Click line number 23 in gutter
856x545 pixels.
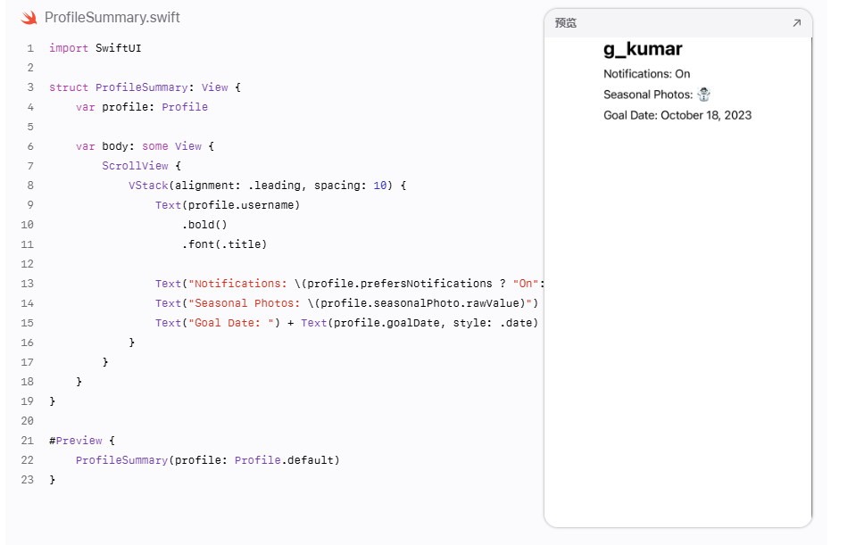point(28,480)
